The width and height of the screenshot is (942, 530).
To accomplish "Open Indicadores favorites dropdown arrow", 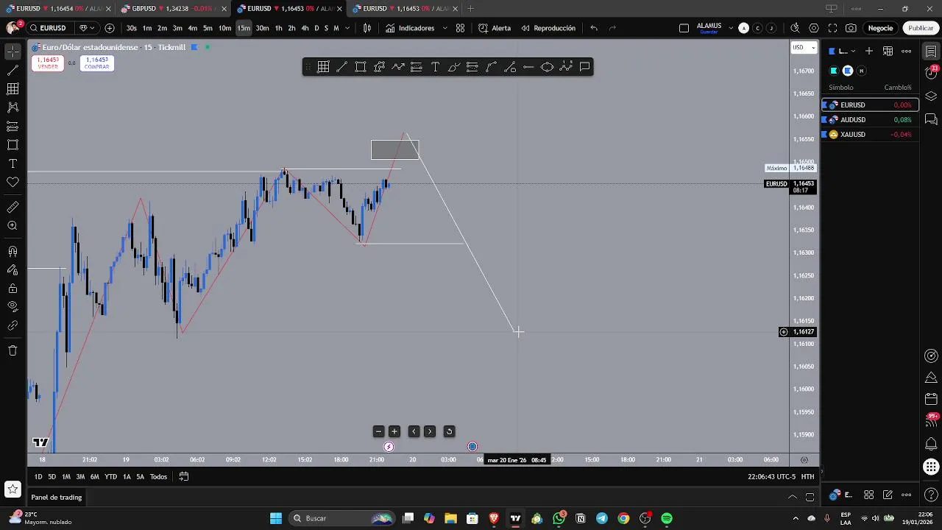I will [x=445, y=28].
